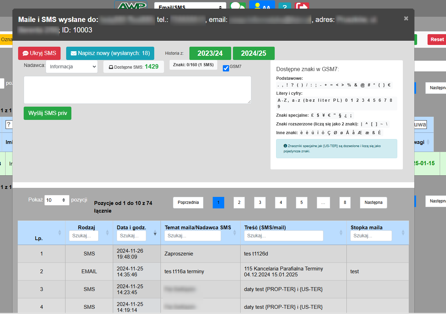Open the Nadawca sender dropdown
The width and height of the screenshot is (446, 314).
point(72,67)
